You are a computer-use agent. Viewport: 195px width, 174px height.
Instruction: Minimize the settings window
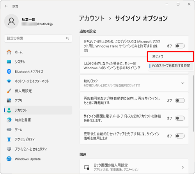pyautogui.click(x=167, y=4)
